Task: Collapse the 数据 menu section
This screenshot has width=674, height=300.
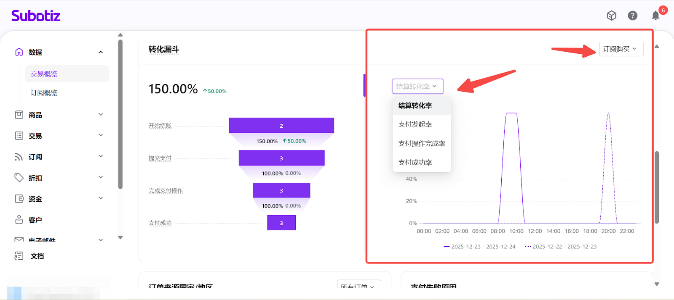Action: pos(101,52)
